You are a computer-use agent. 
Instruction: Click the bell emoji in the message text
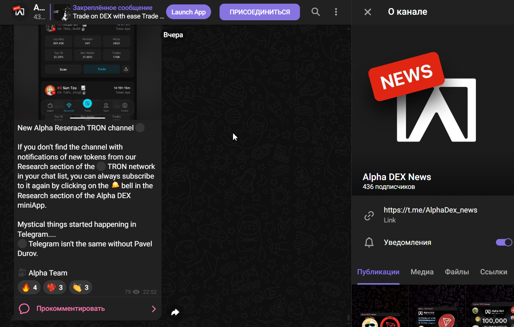point(115,185)
